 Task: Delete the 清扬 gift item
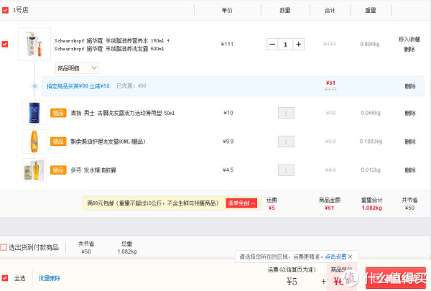(x=410, y=113)
